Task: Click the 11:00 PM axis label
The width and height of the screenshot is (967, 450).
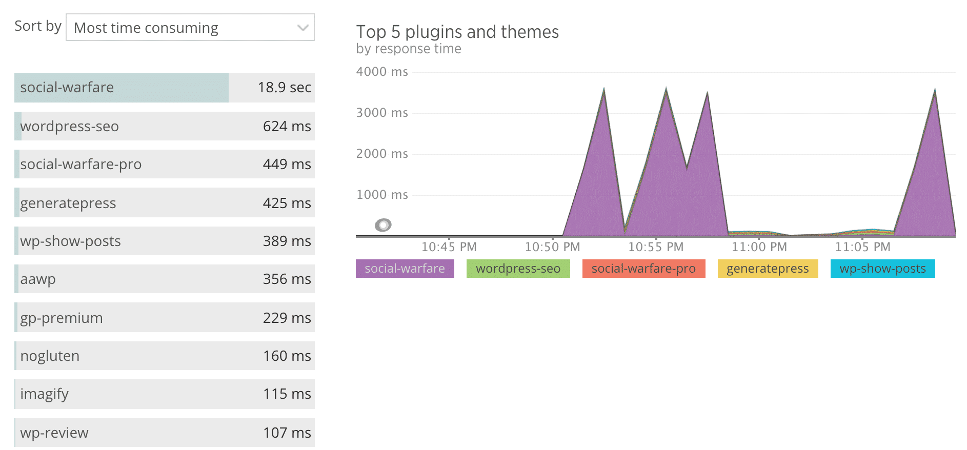Action: tap(759, 247)
